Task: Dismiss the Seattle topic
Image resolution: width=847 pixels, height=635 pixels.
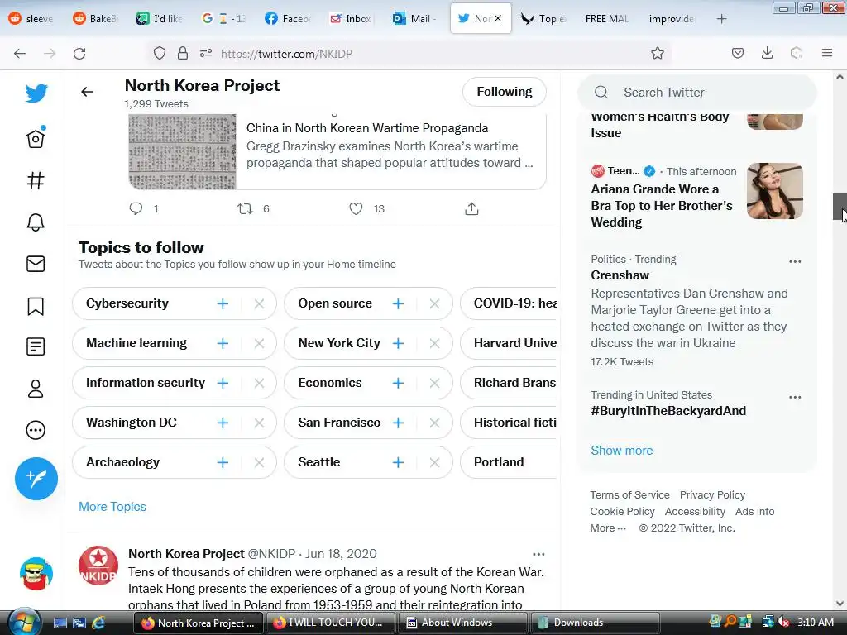Action: coord(435,462)
